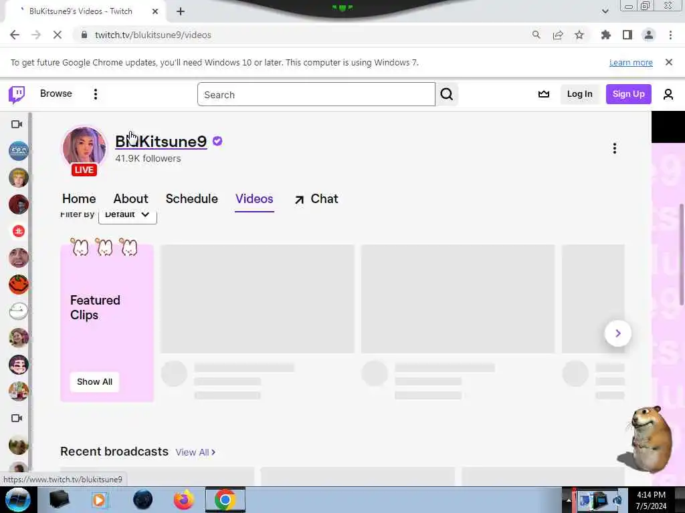The height and width of the screenshot is (513, 685).
Task: Expand the followed channels camera icon in sidebar
Action: 17,124
